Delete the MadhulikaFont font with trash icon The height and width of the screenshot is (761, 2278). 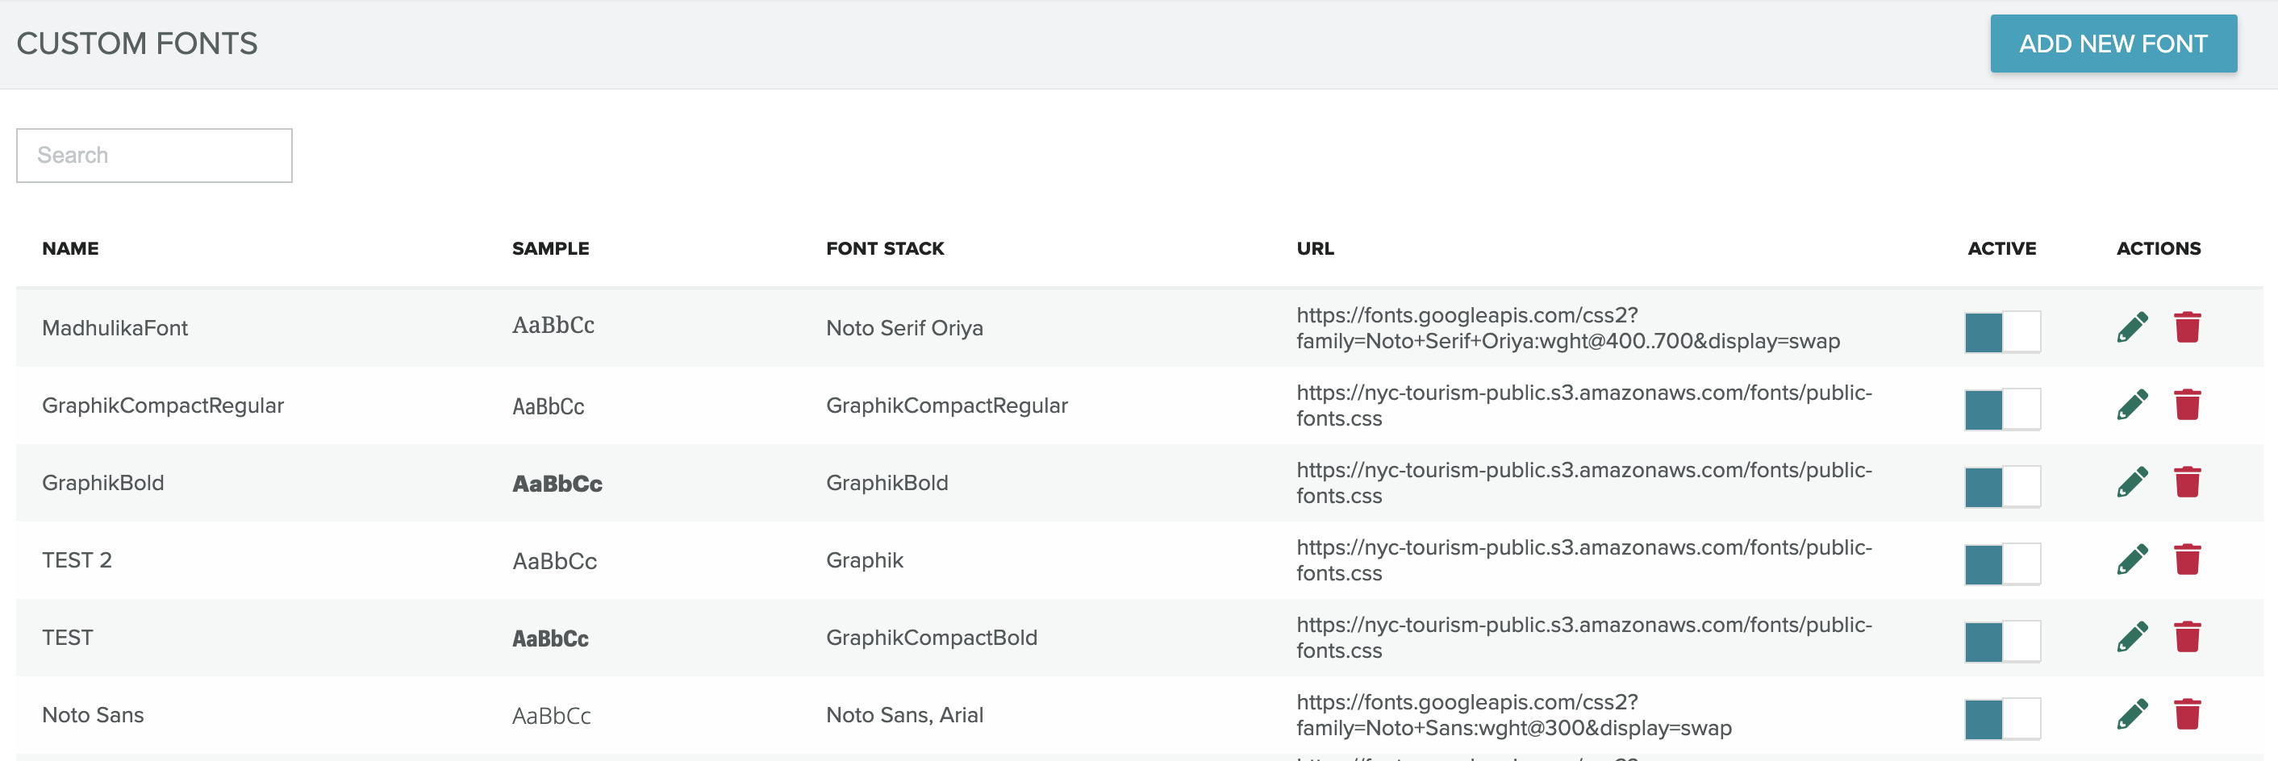(2187, 328)
